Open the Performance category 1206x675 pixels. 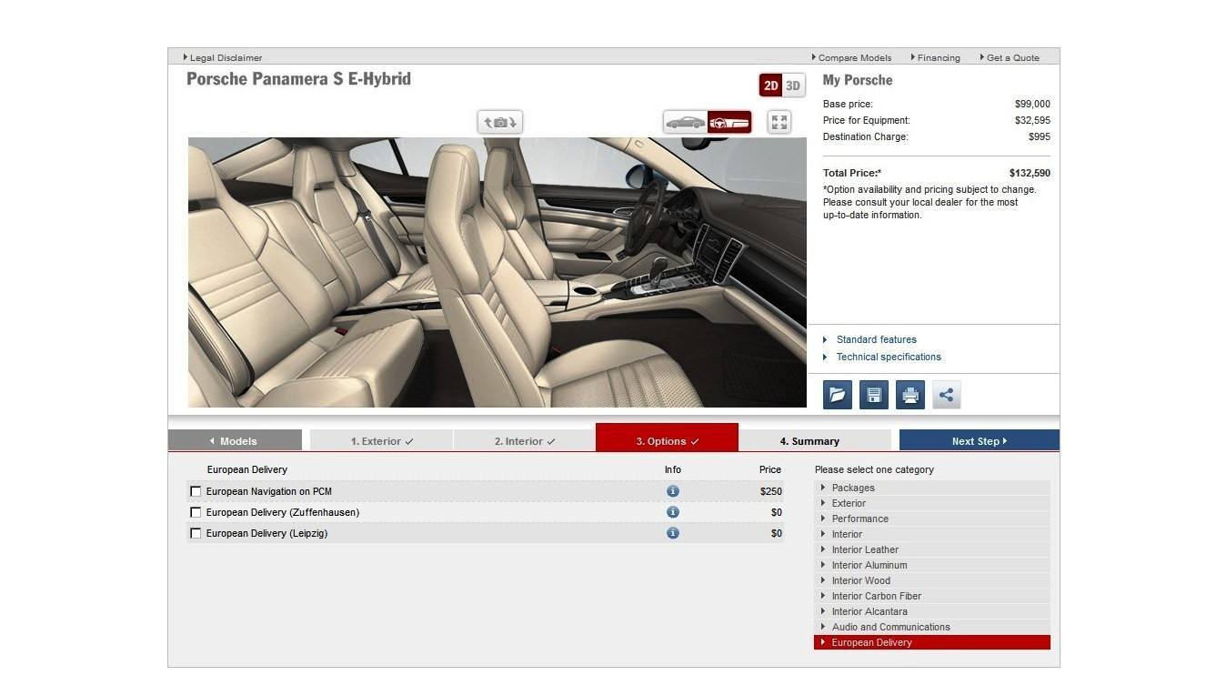(932, 519)
